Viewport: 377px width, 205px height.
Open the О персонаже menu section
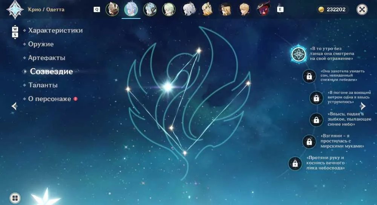(49, 99)
